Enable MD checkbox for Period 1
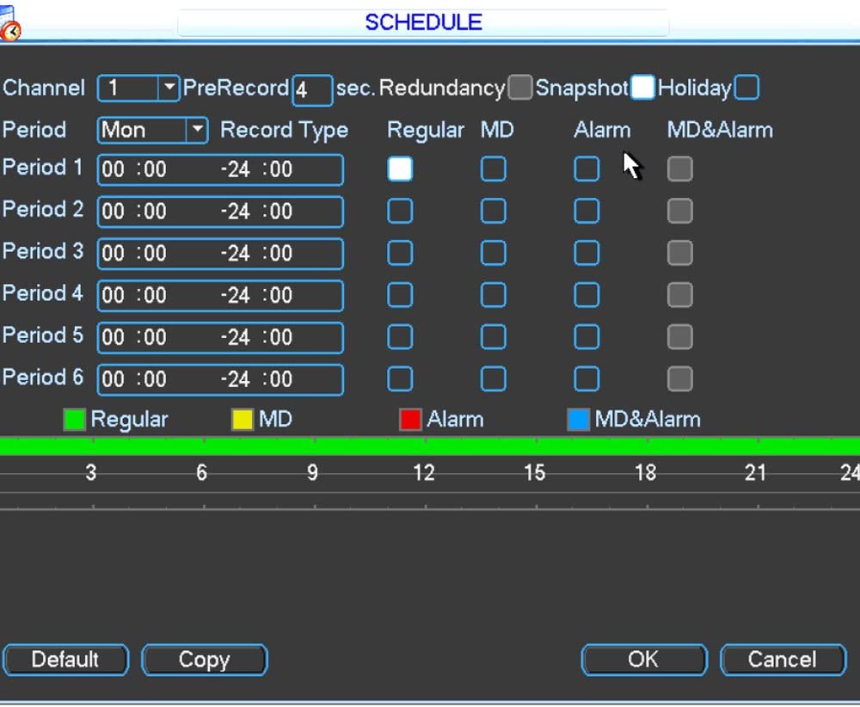This screenshot has height=707, width=860. (x=493, y=169)
